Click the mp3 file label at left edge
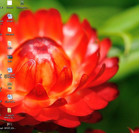The height and width of the screenshot is (133, 139). [1, 128]
